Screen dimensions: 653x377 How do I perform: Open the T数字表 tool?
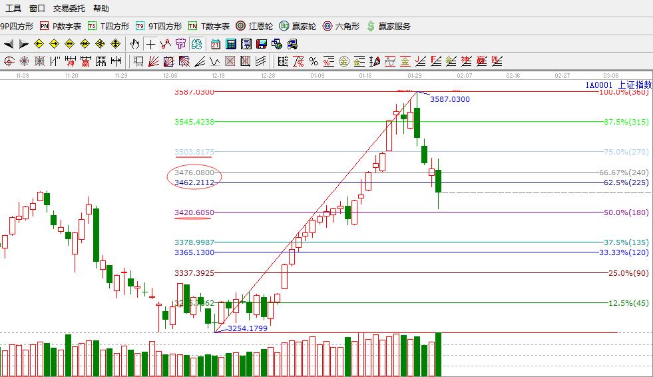point(208,26)
